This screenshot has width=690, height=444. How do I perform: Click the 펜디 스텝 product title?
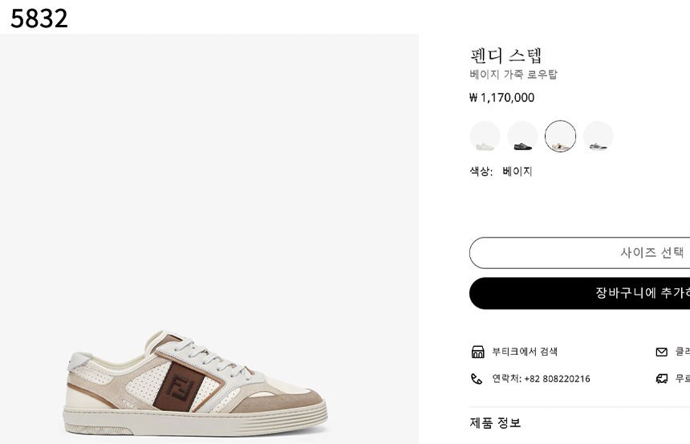click(506, 55)
